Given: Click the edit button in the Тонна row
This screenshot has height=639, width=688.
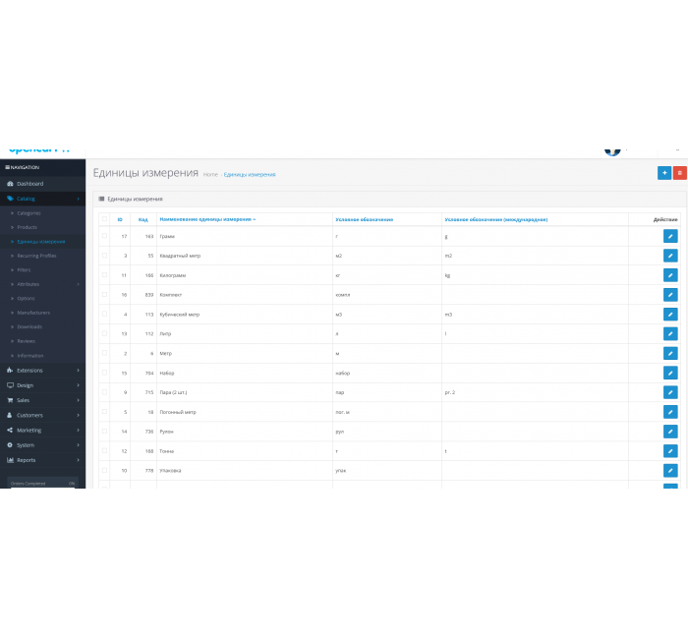Looking at the screenshot, I should (670, 450).
